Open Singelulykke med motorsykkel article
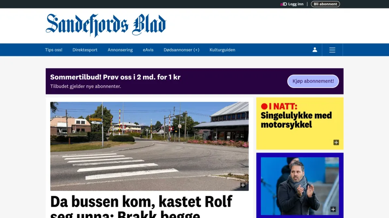The image size is (389, 218). point(296,120)
